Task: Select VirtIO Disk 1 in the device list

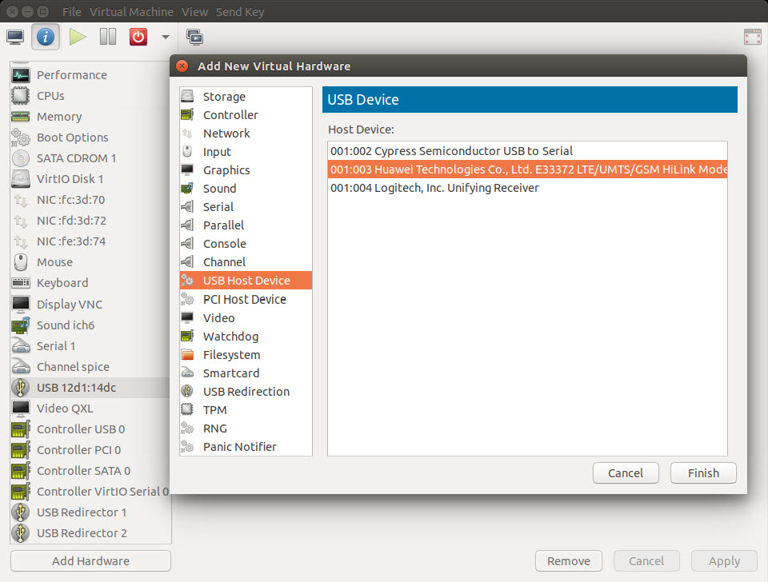Action: 70,179
